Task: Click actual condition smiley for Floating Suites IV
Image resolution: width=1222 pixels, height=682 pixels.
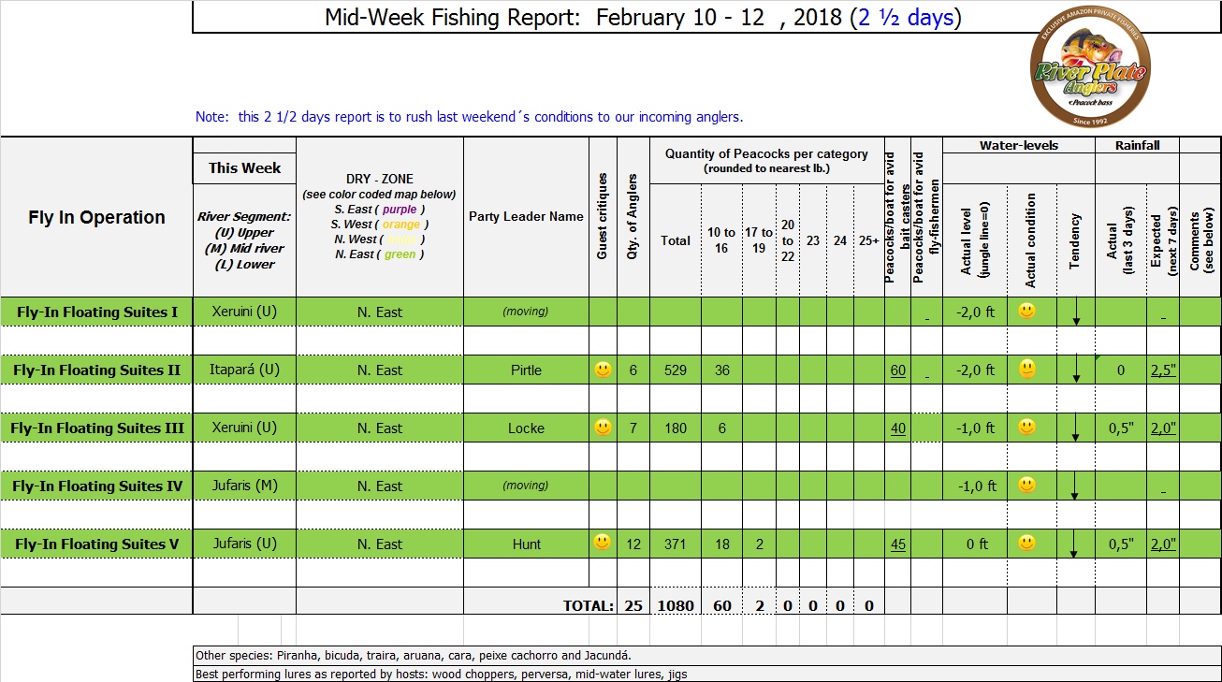Action: pos(1027,485)
